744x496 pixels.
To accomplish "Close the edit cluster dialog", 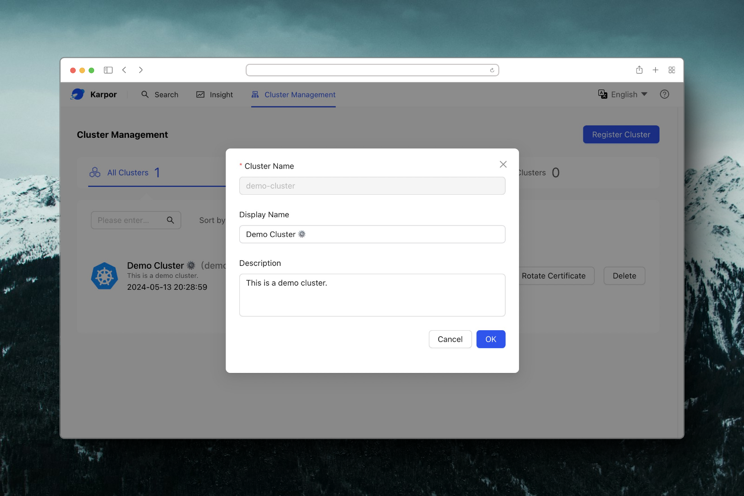I will point(503,164).
